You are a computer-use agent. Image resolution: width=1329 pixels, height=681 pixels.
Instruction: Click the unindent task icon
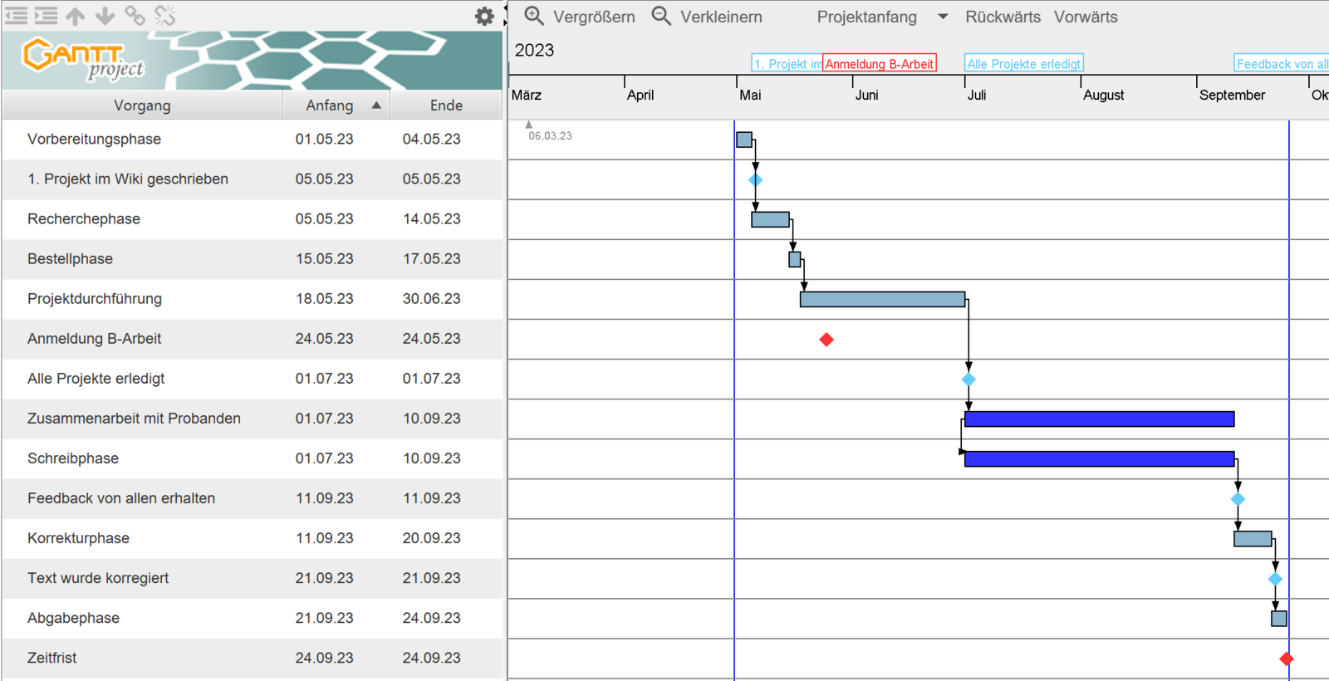[x=17, y=16]
